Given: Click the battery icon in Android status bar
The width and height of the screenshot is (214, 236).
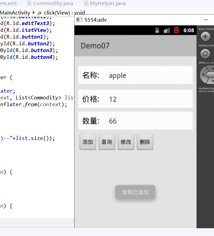Looking at the screenshot, I should tap(176, 30).
